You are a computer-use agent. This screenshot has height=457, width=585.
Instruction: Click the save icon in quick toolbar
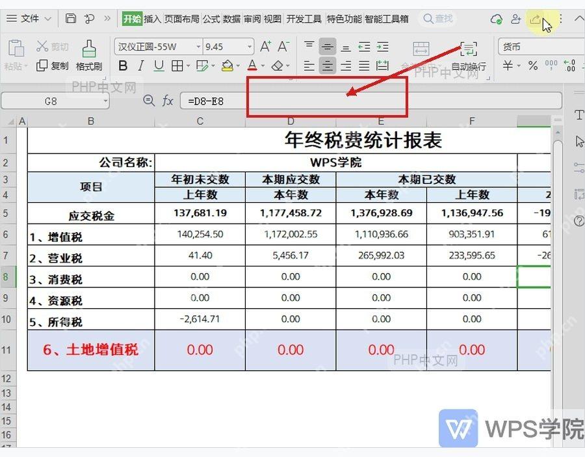click(x=70, y=18)
